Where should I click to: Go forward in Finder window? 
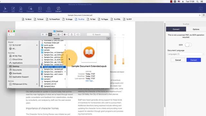pos(13,34)
